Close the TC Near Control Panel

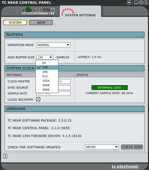[146, 2]
